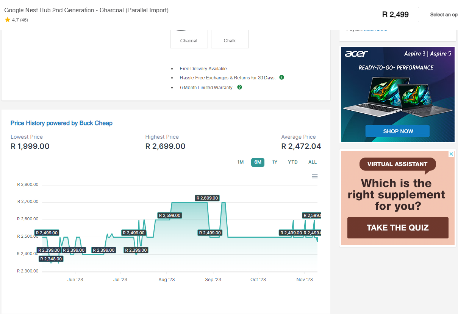Click the Jun '23 axis label
This screenshot has width=458, height=314.
coord(75,280)
